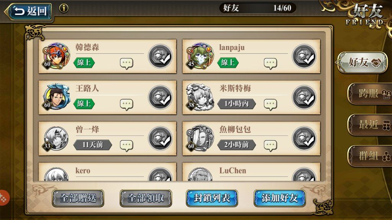The image size is (392, 220).
Task: Select the 好友 side tab
Action: (362, 62)
